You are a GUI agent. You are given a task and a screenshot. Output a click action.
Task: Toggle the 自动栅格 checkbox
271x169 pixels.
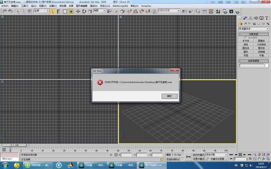tap(246, 38)
